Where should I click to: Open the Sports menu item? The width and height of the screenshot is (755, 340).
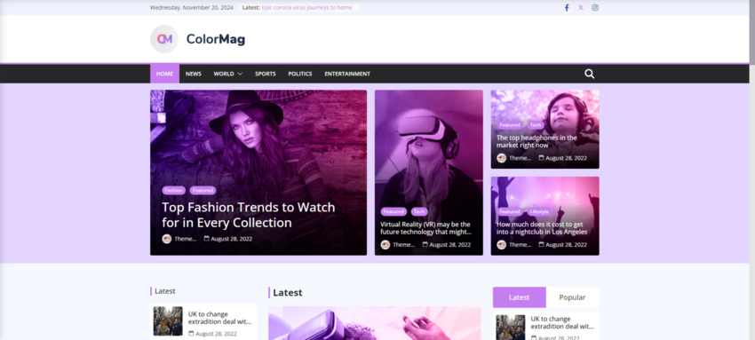(266, 74)
